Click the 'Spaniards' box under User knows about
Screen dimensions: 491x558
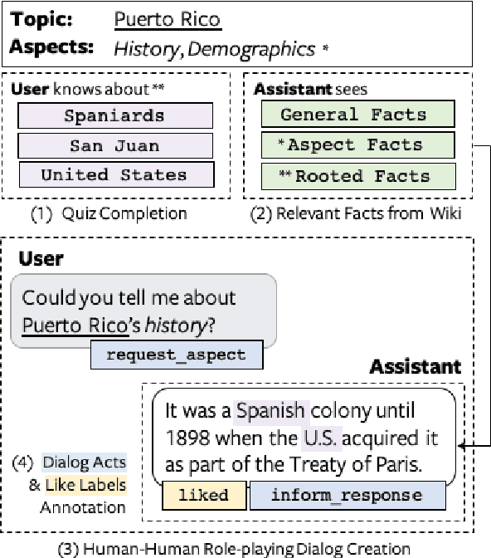click(x=115, y=115)
